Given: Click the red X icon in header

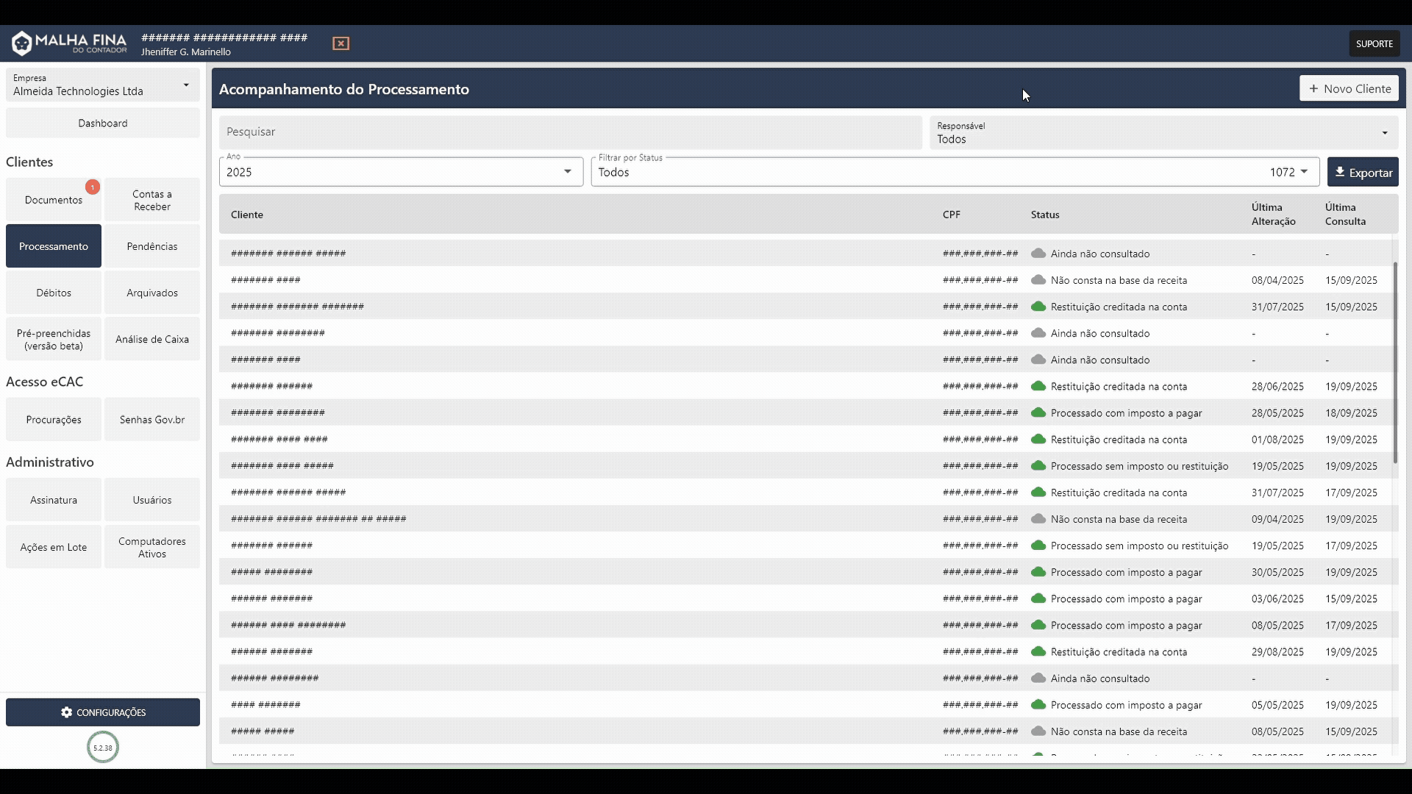Looking at the screenshot, I should point(340,43).
